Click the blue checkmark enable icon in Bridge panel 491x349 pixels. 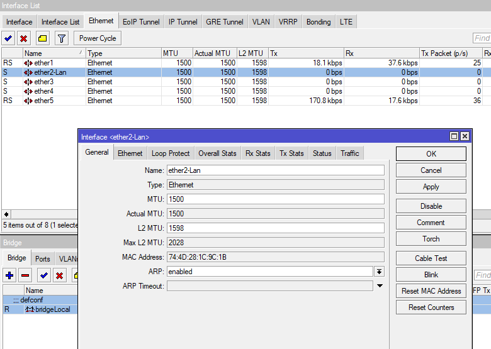tap(43, 275)
